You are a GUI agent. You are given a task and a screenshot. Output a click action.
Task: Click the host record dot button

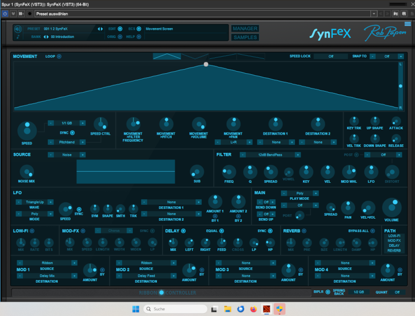click(x=29, y=14)
